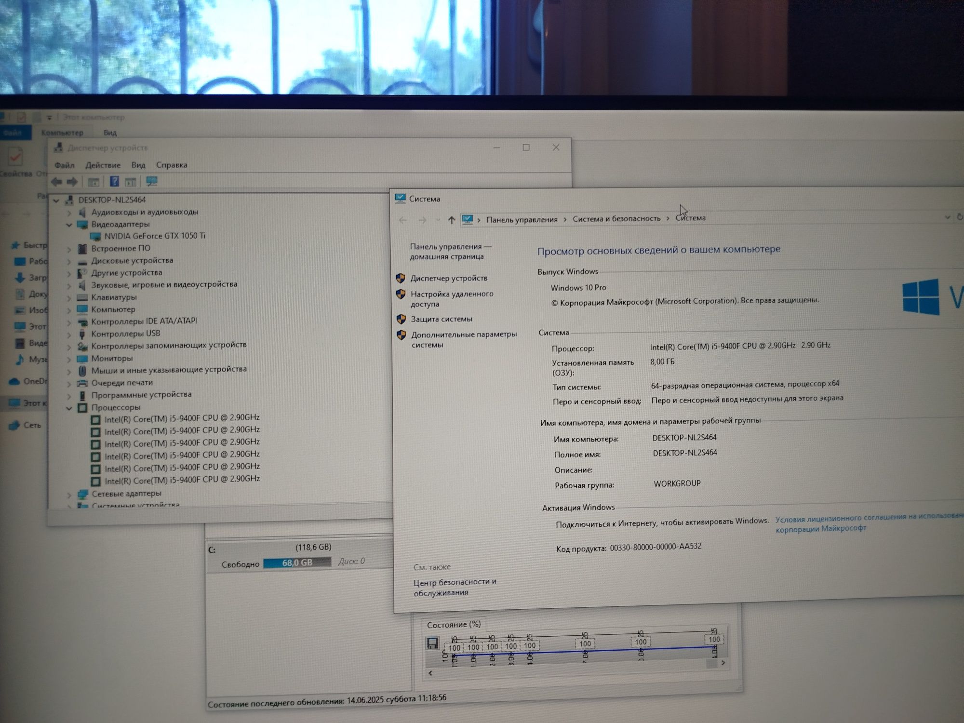Open Справка menu in Device Manager

point(172,165)
